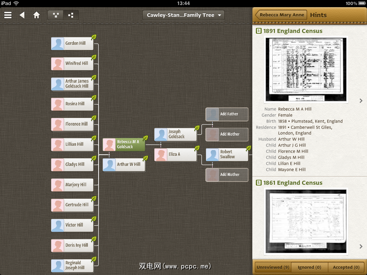This screenshot has height=275, width=367.
Task: Open the hamburger menu icon
Action: click(x=8, y=15)
